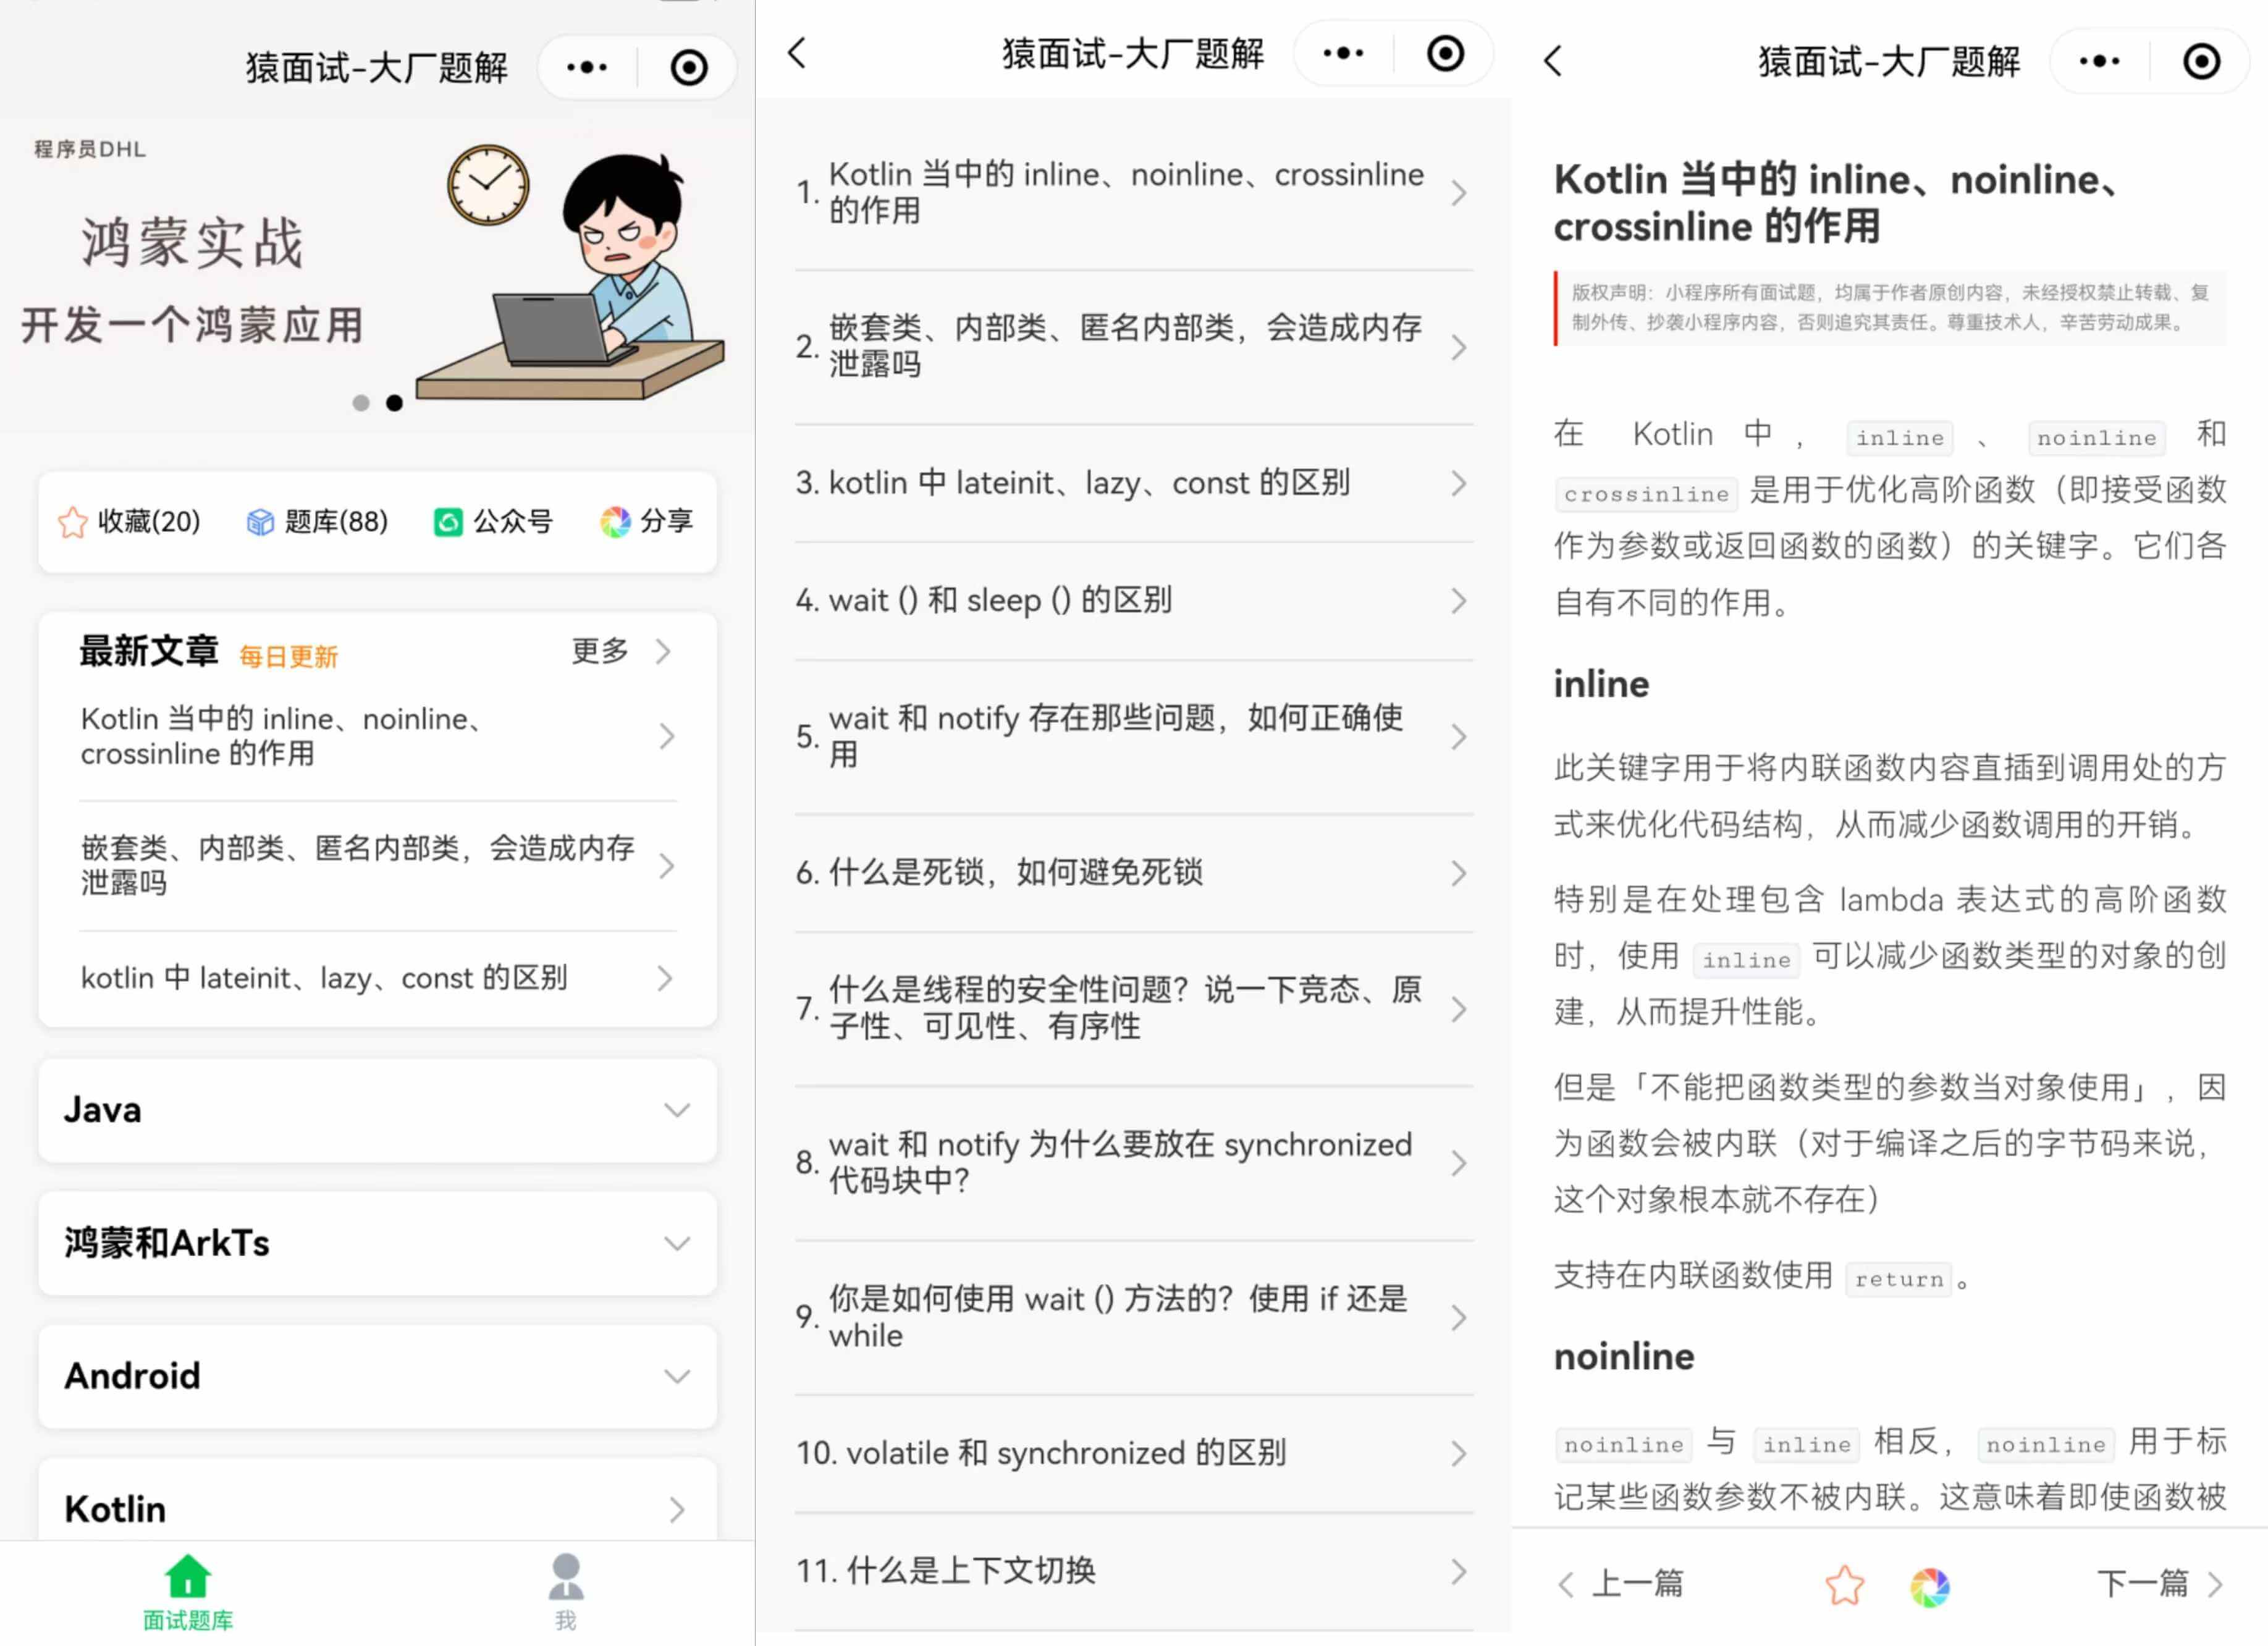The width and height of the screenshot is (2268, 1646).
Task: Open list item 3 lateinit、lazy、const 的区别
Action: pos(1133,484)
